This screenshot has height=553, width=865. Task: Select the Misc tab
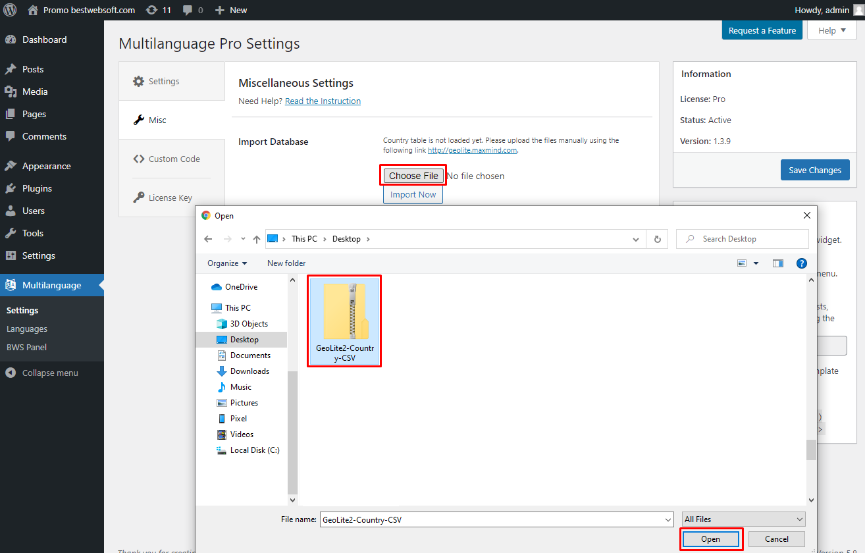pyautogui.click(x=172, y=120)
